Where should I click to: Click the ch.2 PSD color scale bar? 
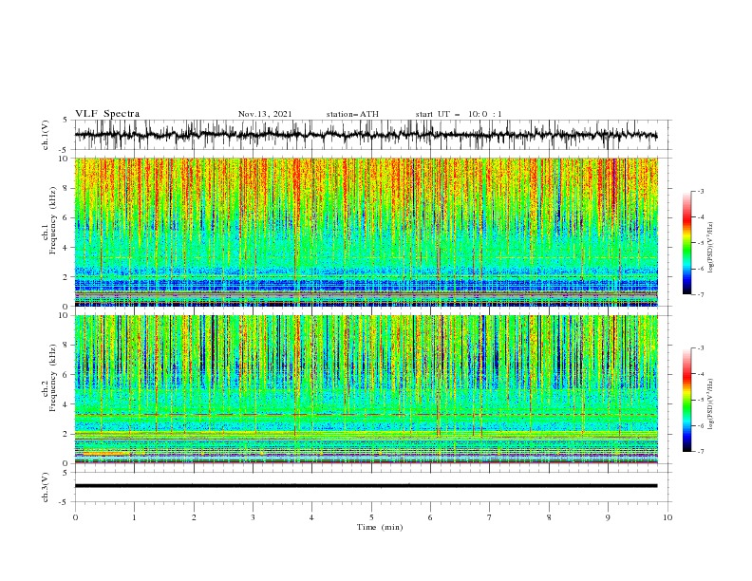[687, 400]
